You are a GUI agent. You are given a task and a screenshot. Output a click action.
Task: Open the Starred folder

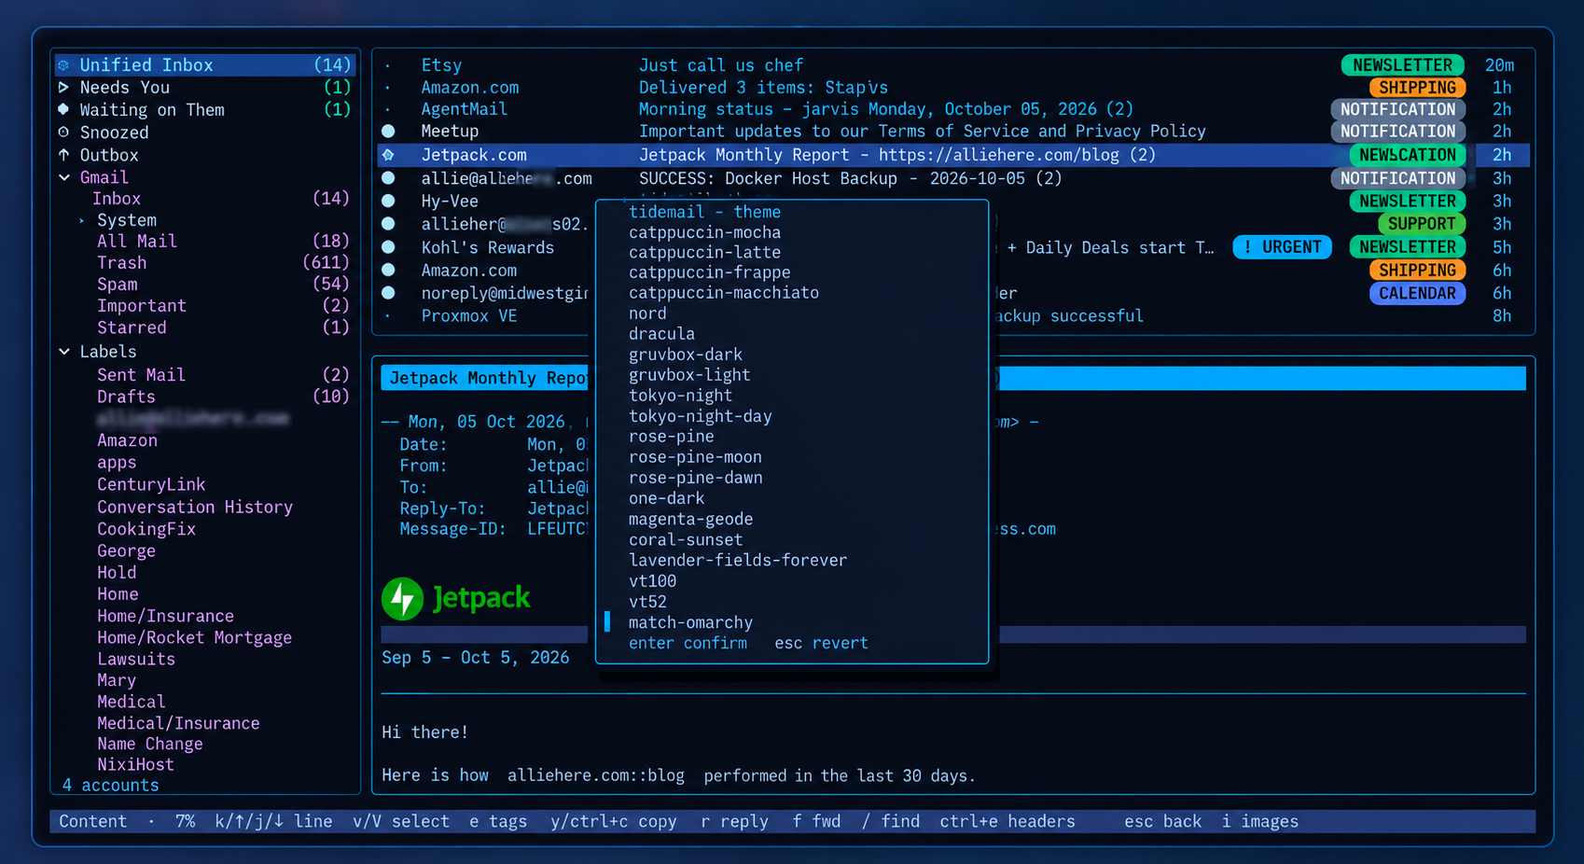click(132, 327)
